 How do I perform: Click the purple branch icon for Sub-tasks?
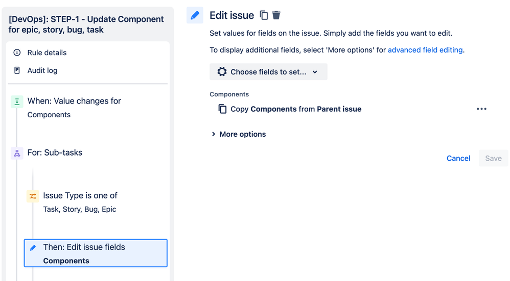point(17,153)
